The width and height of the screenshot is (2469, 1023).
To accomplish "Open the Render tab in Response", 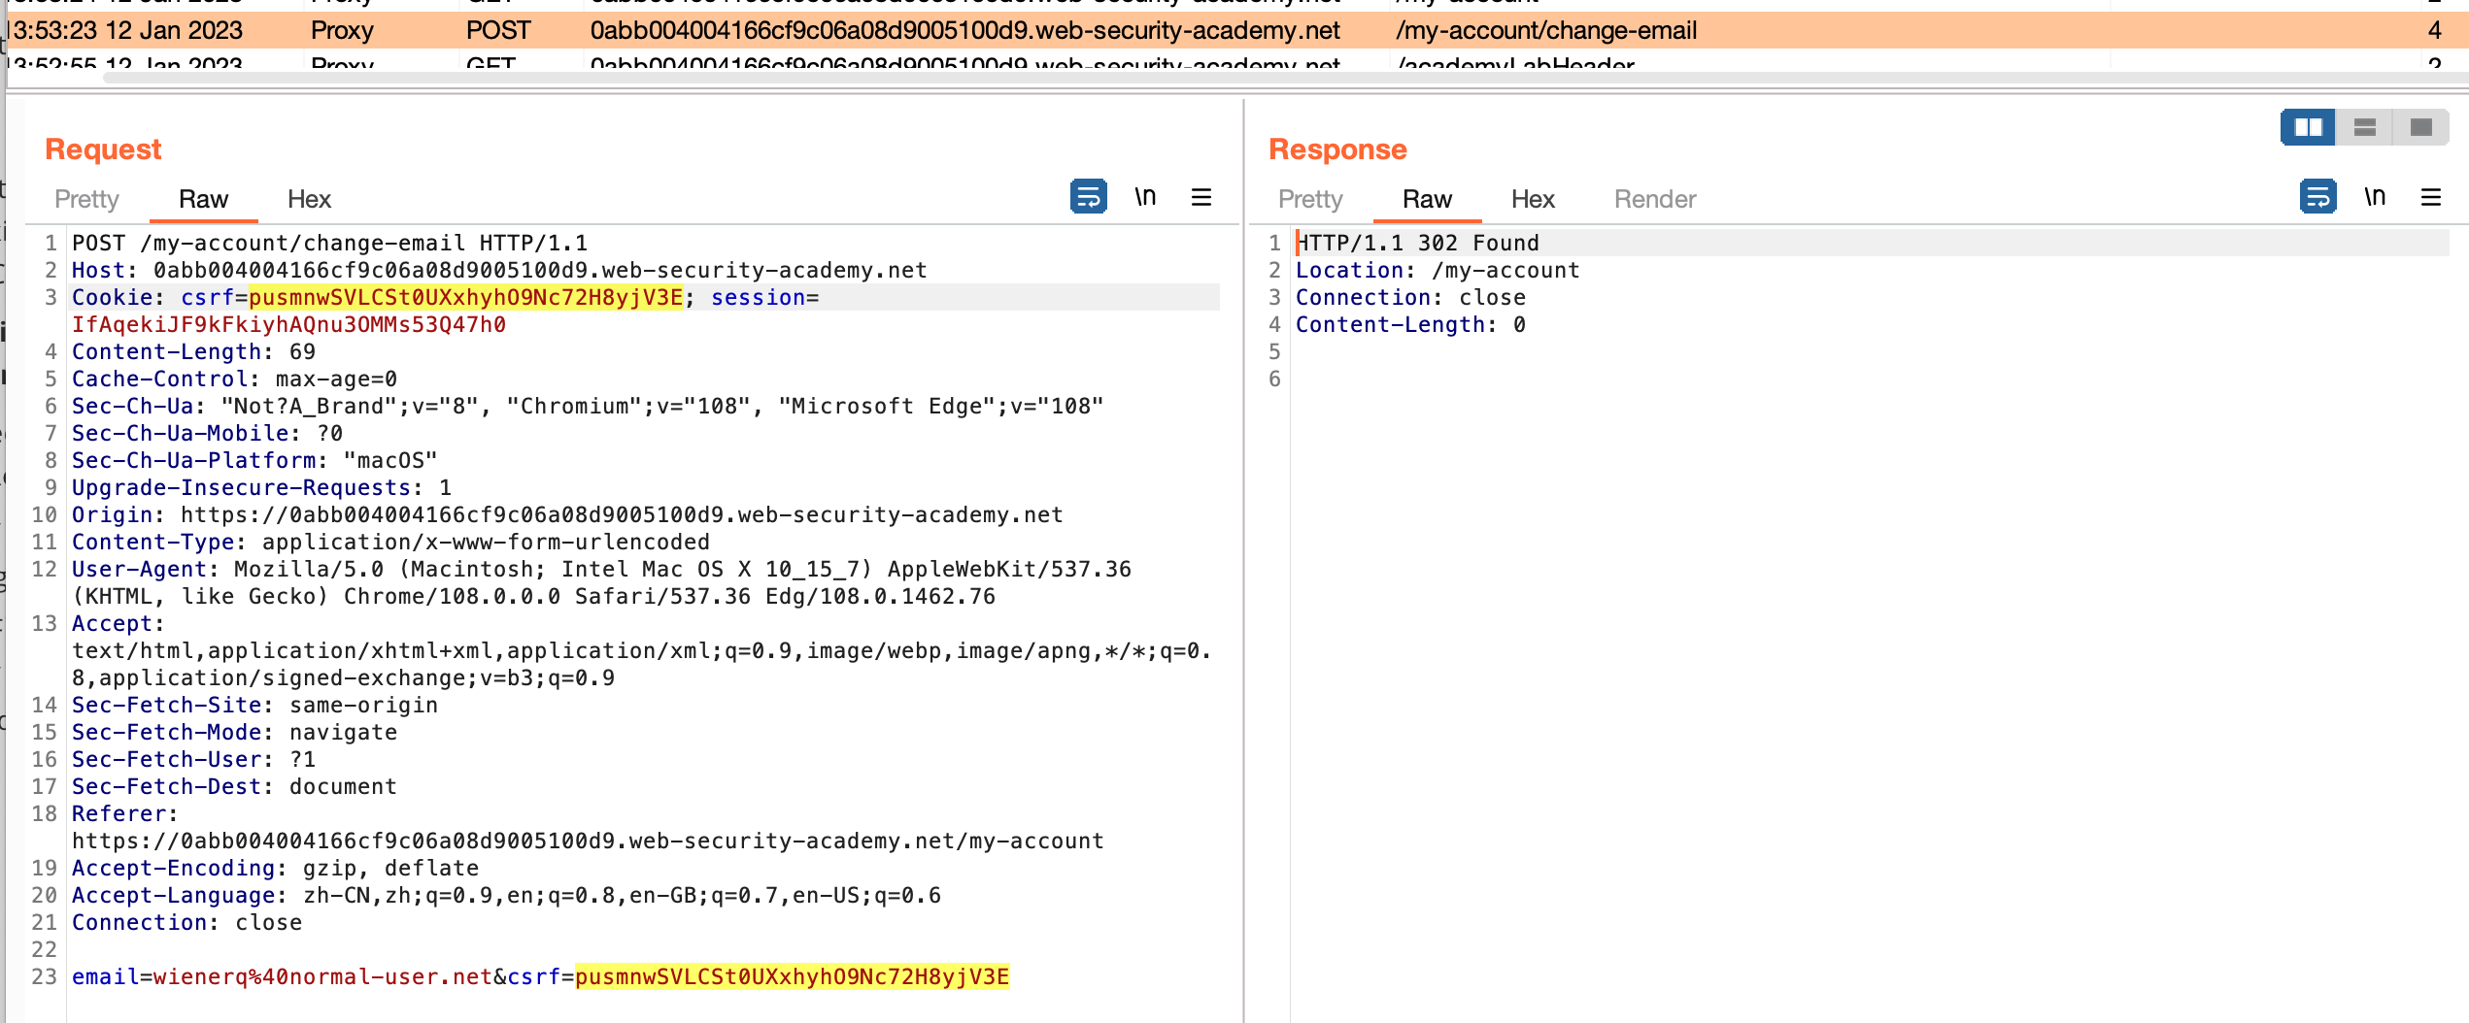I will 1655,199.
